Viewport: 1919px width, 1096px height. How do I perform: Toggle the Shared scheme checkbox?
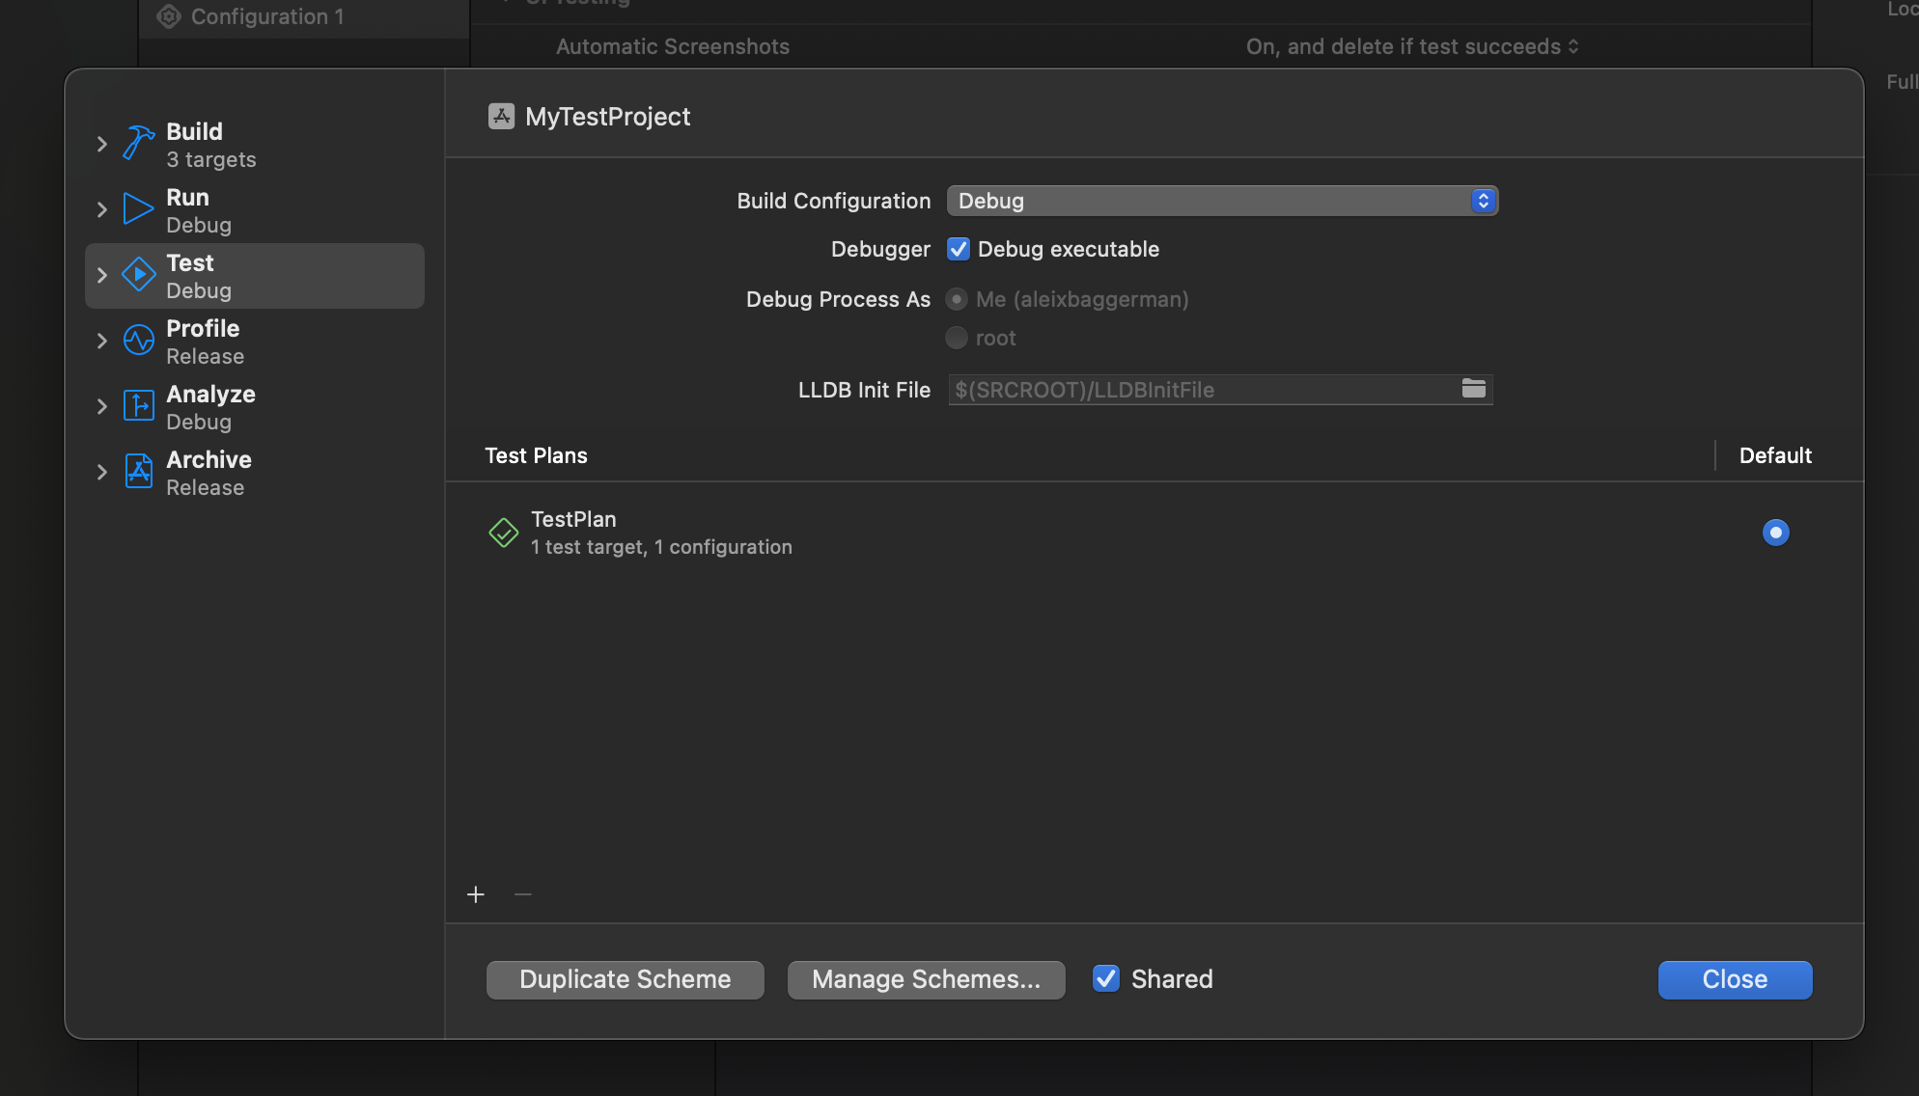[x=1106, y=978]
